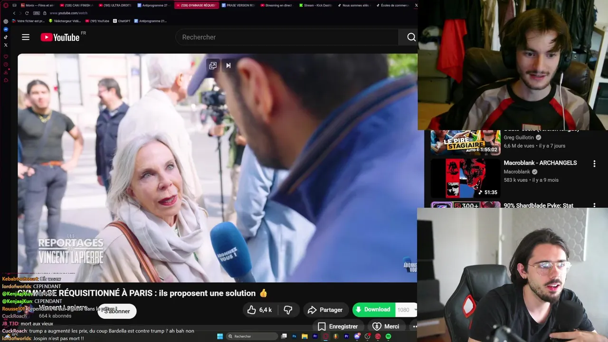Click the 90% Shardblade Pyke: Stat title
The height and width of the screenshot is (342, 608).
point(538,206)
